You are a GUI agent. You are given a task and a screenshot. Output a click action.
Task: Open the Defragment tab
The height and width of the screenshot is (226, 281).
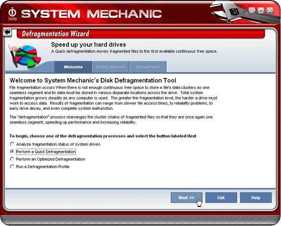click(148, 67)
